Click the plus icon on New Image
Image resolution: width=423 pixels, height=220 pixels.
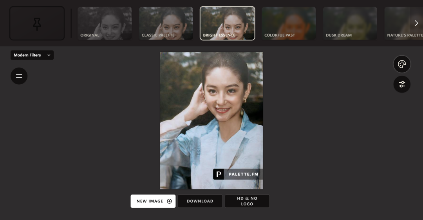click(x=170, y=201)
